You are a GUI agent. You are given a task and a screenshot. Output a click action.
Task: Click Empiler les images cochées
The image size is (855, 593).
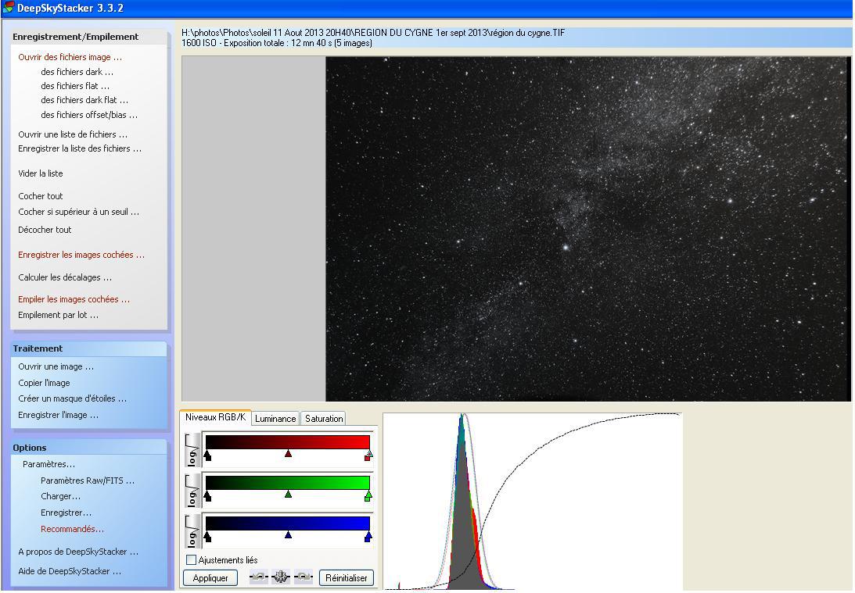74,299
